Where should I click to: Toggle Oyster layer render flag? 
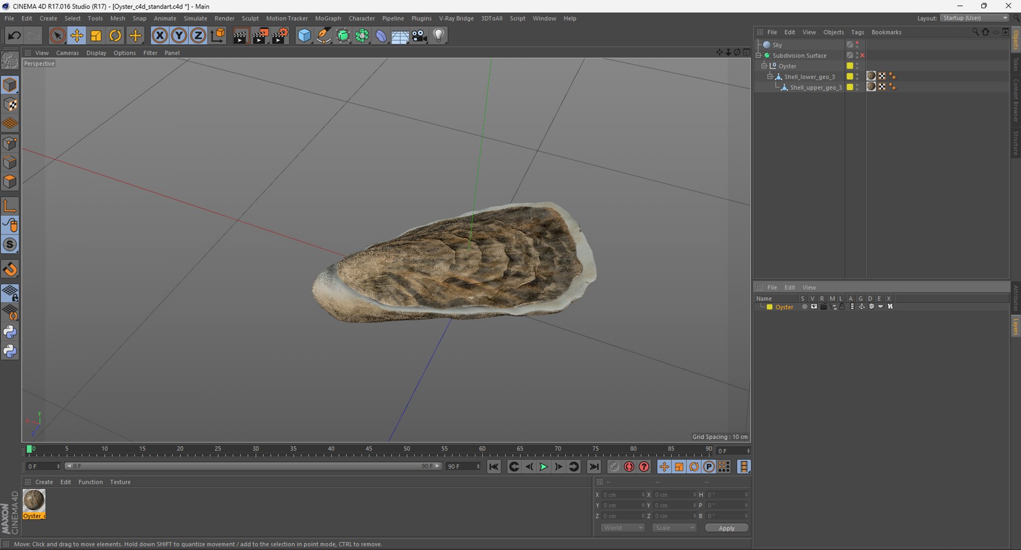click(824, 307)
